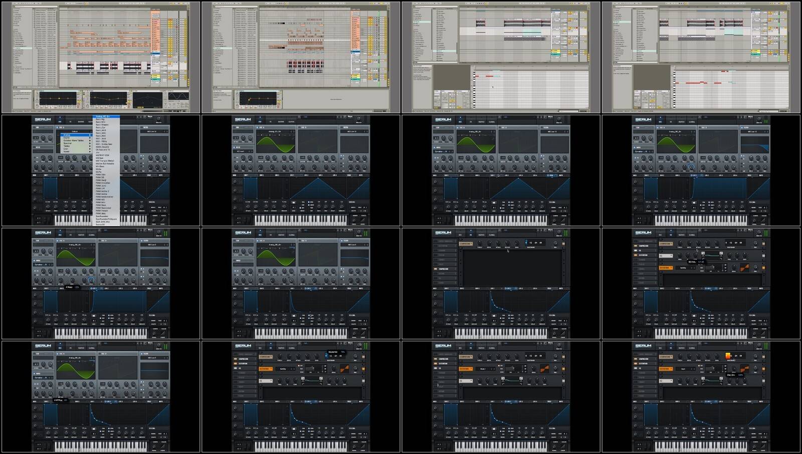Expand the Spectral category in the wavetable menu
Image resolution: width=802 pixels, height=454 pixels.
click(76, 143)
